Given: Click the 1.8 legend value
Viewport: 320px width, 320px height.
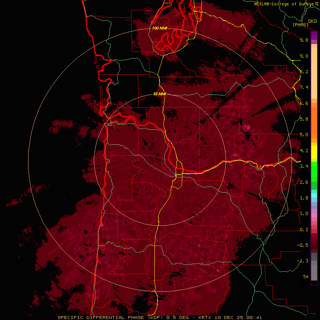Looking at the screenshot, I should click(304, 198).
